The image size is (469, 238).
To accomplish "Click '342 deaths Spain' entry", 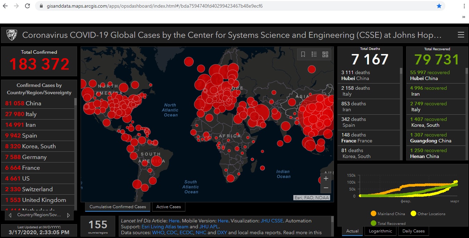I will [369, 122].
